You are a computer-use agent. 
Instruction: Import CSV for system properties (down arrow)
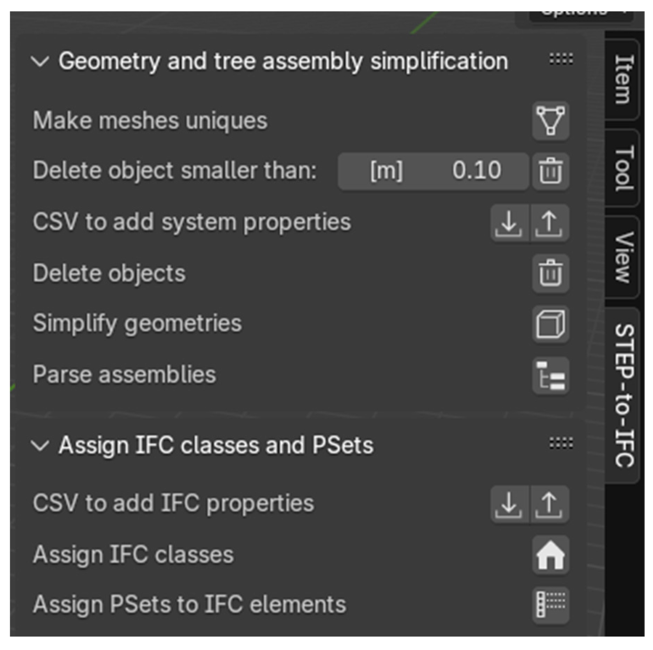(x=509, y=223)
